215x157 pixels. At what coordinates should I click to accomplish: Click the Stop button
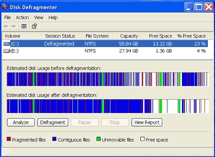pos(115,122)
